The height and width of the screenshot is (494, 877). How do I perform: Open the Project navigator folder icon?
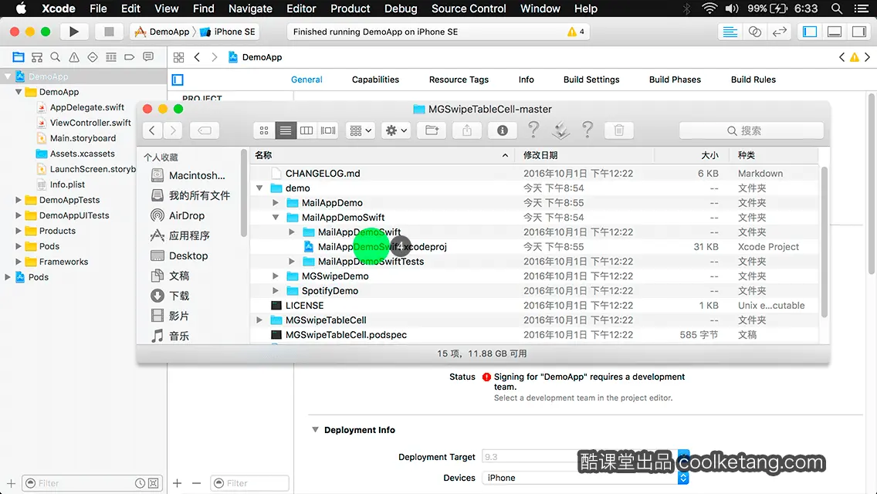pos(19,57)
